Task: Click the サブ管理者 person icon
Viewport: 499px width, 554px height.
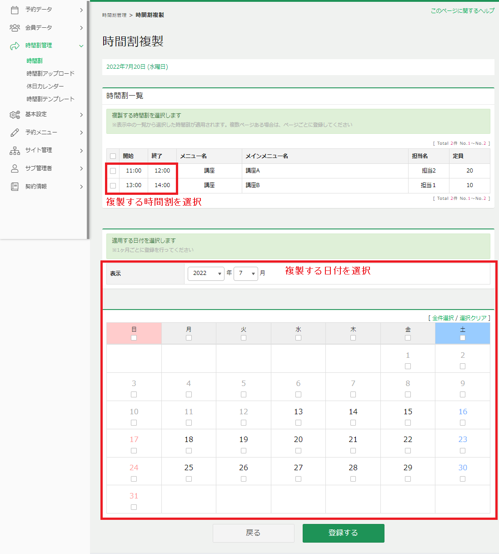Action: tap(15, 168)
